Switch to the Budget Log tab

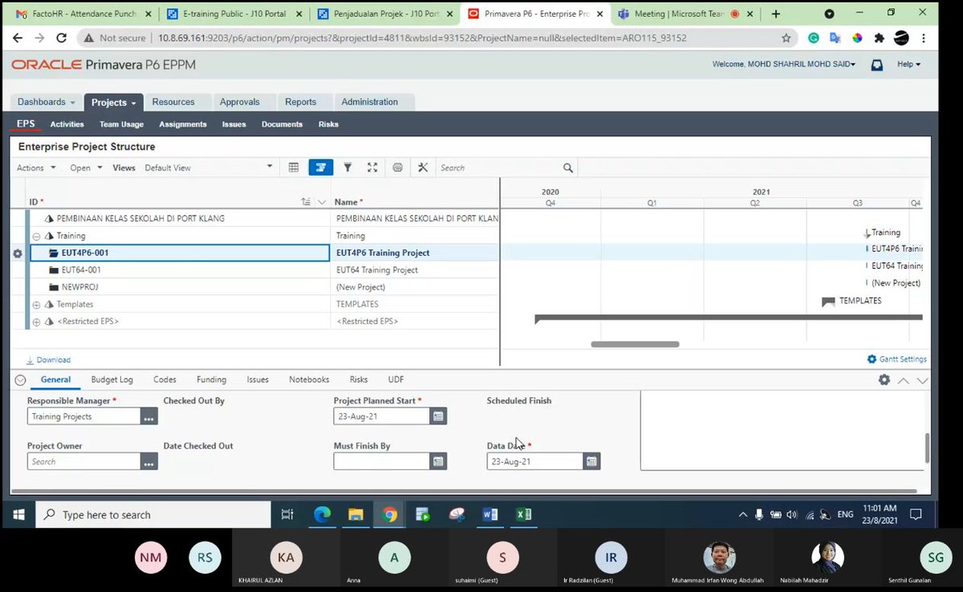112,379
